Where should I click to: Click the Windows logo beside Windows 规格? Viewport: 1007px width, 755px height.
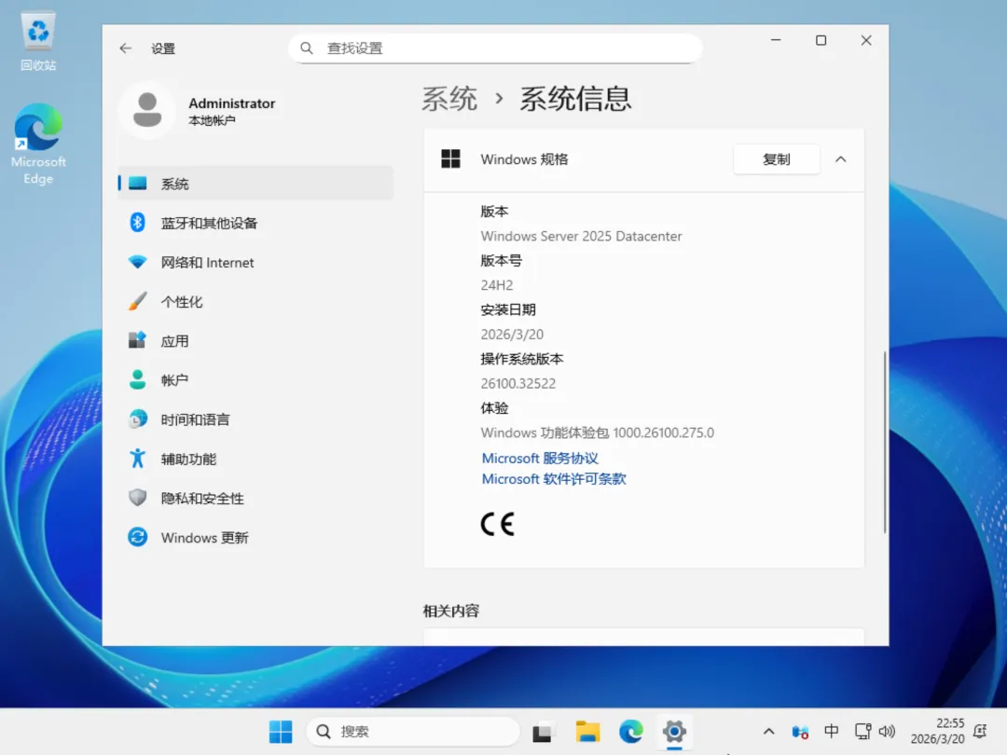click(x=451, y=159)
